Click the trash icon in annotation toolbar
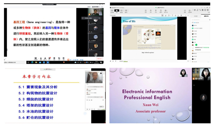This screenshot has width=212, height=125. pos(181,16)
